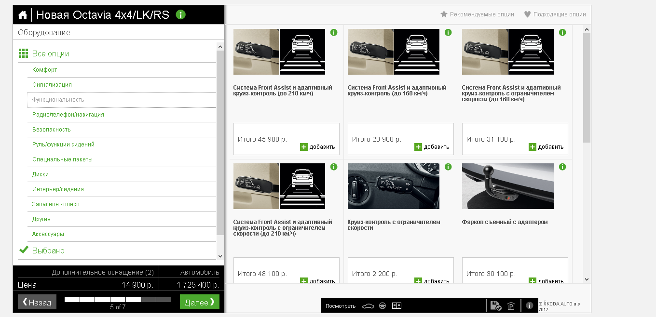Screen dimensions: 656x317
Task: Open the Аксессуары category
Action: click(122, 234)
